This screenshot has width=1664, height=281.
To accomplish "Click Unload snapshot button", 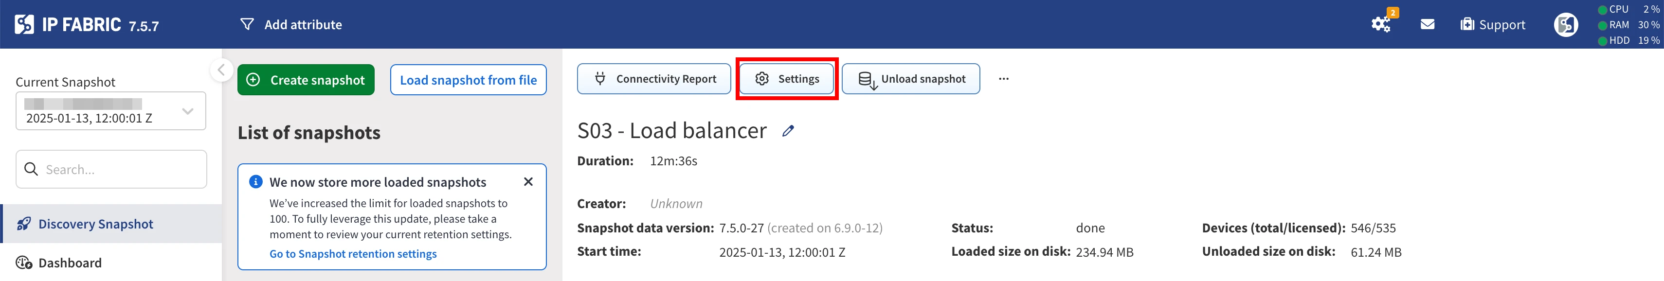I will (x=911, y=79).
